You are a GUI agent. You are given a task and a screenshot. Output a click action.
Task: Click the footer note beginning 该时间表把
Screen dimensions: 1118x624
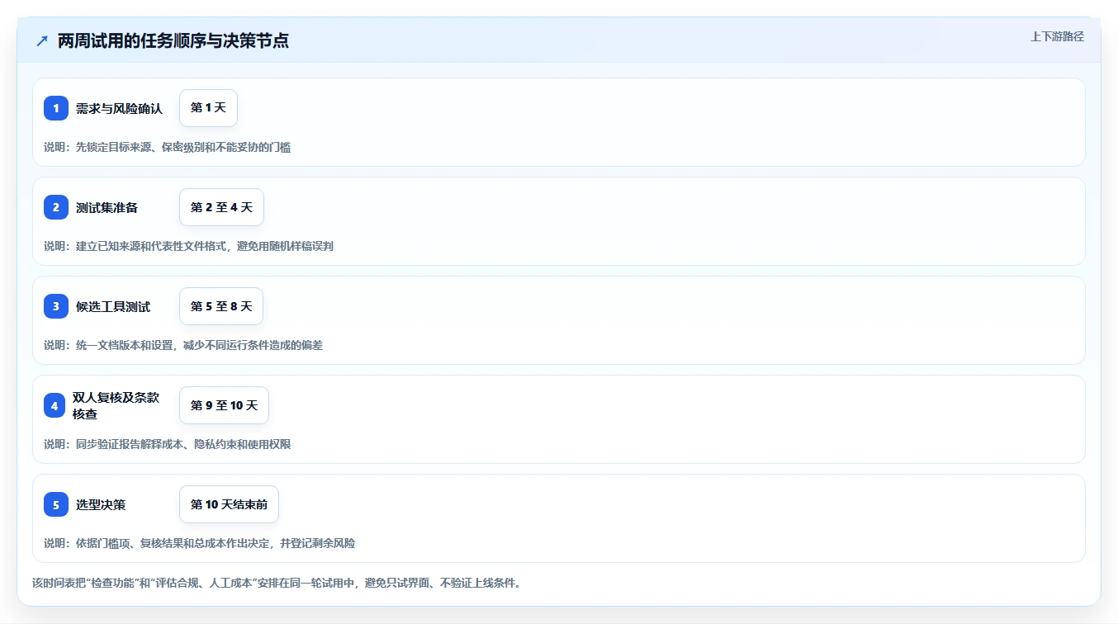point(277,583)
